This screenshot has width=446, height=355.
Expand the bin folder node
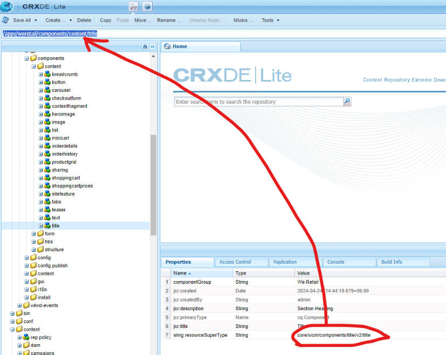(x=12, y=313)
